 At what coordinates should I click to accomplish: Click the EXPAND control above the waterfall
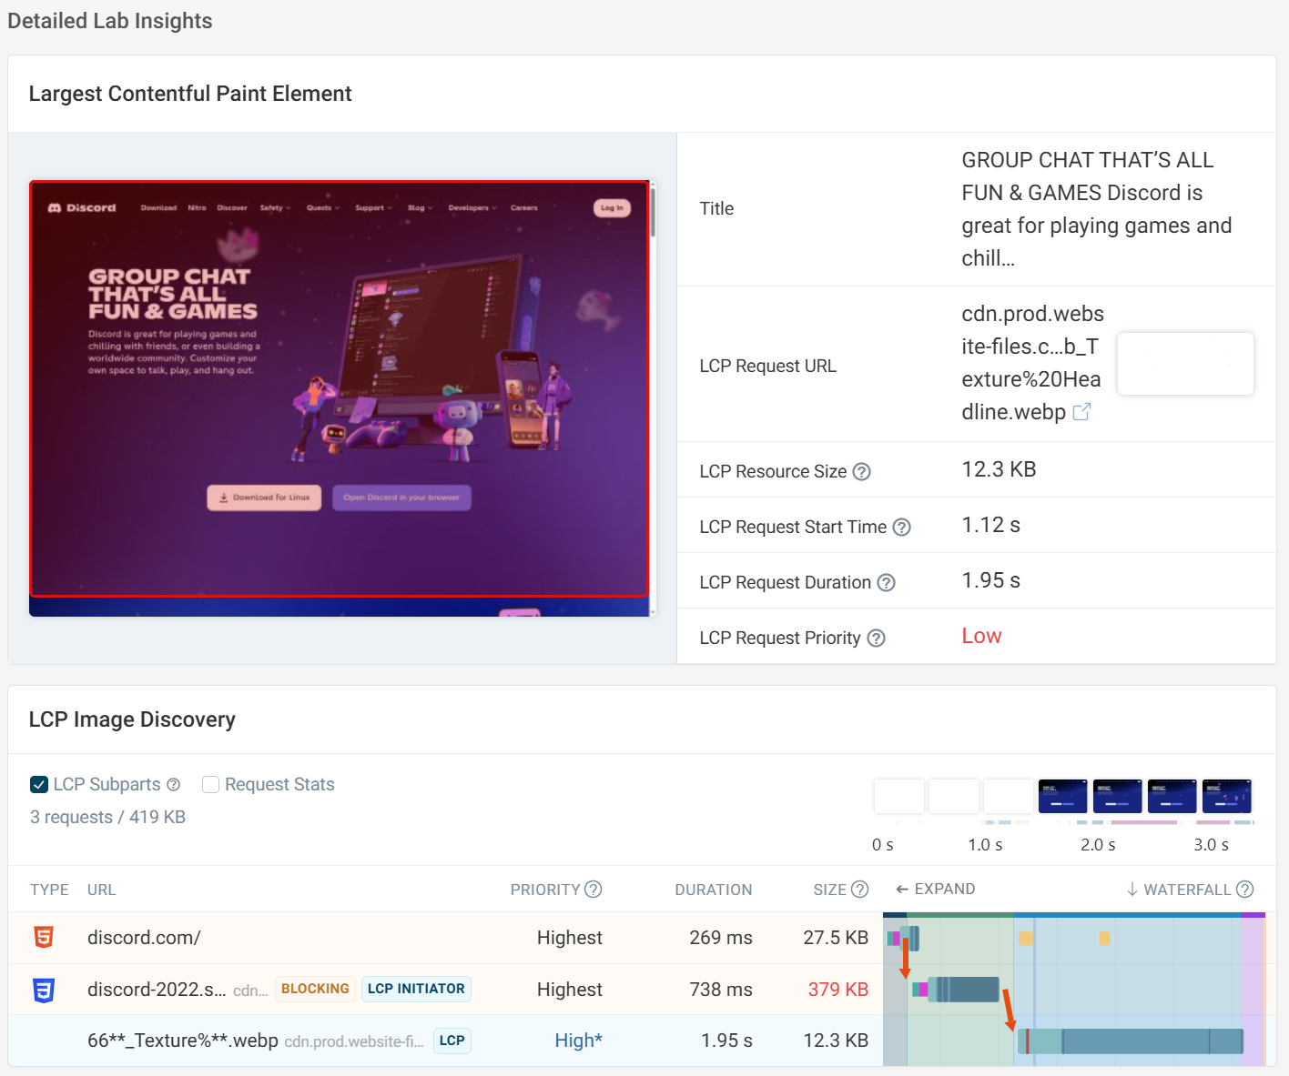point(936,890)
